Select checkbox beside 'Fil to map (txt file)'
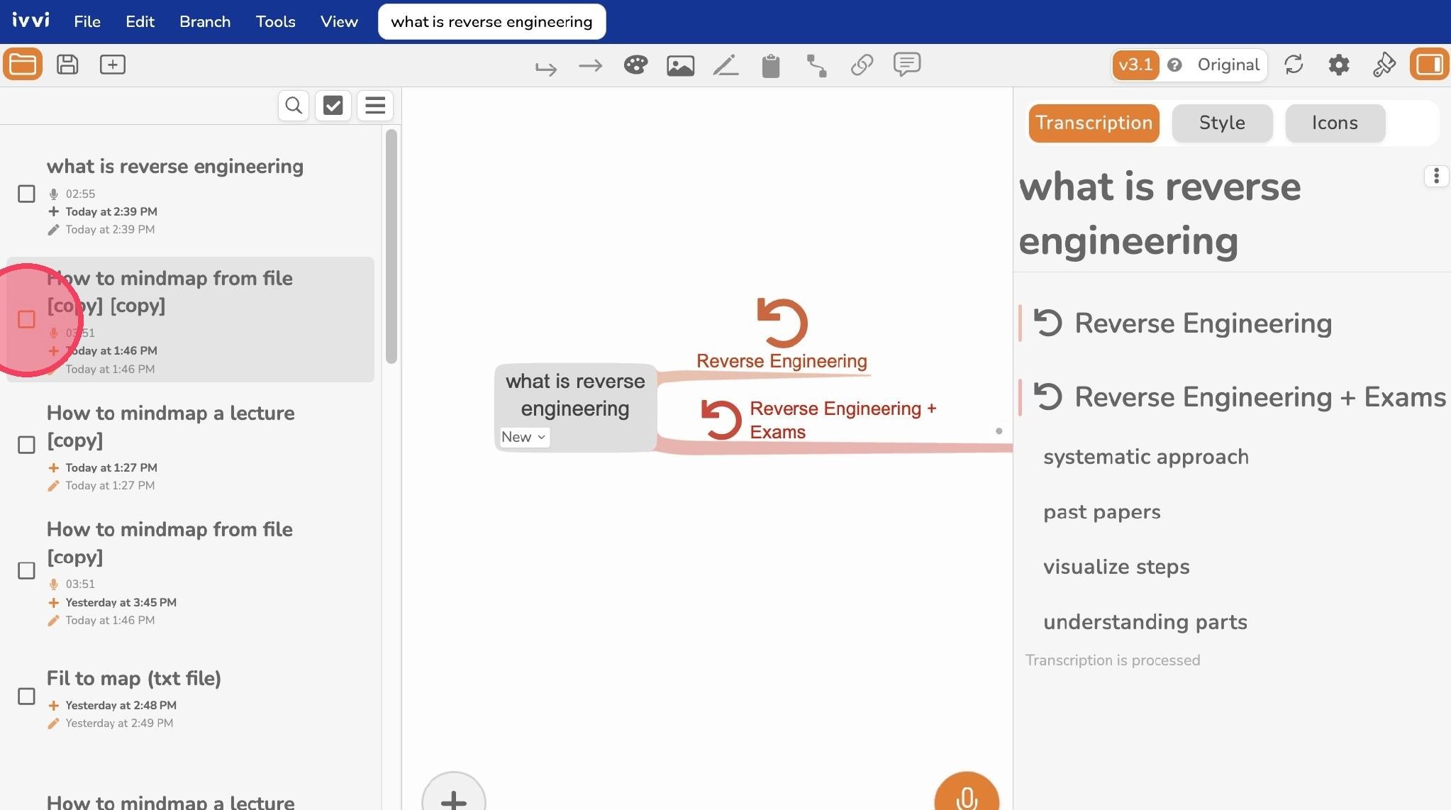 26,697
